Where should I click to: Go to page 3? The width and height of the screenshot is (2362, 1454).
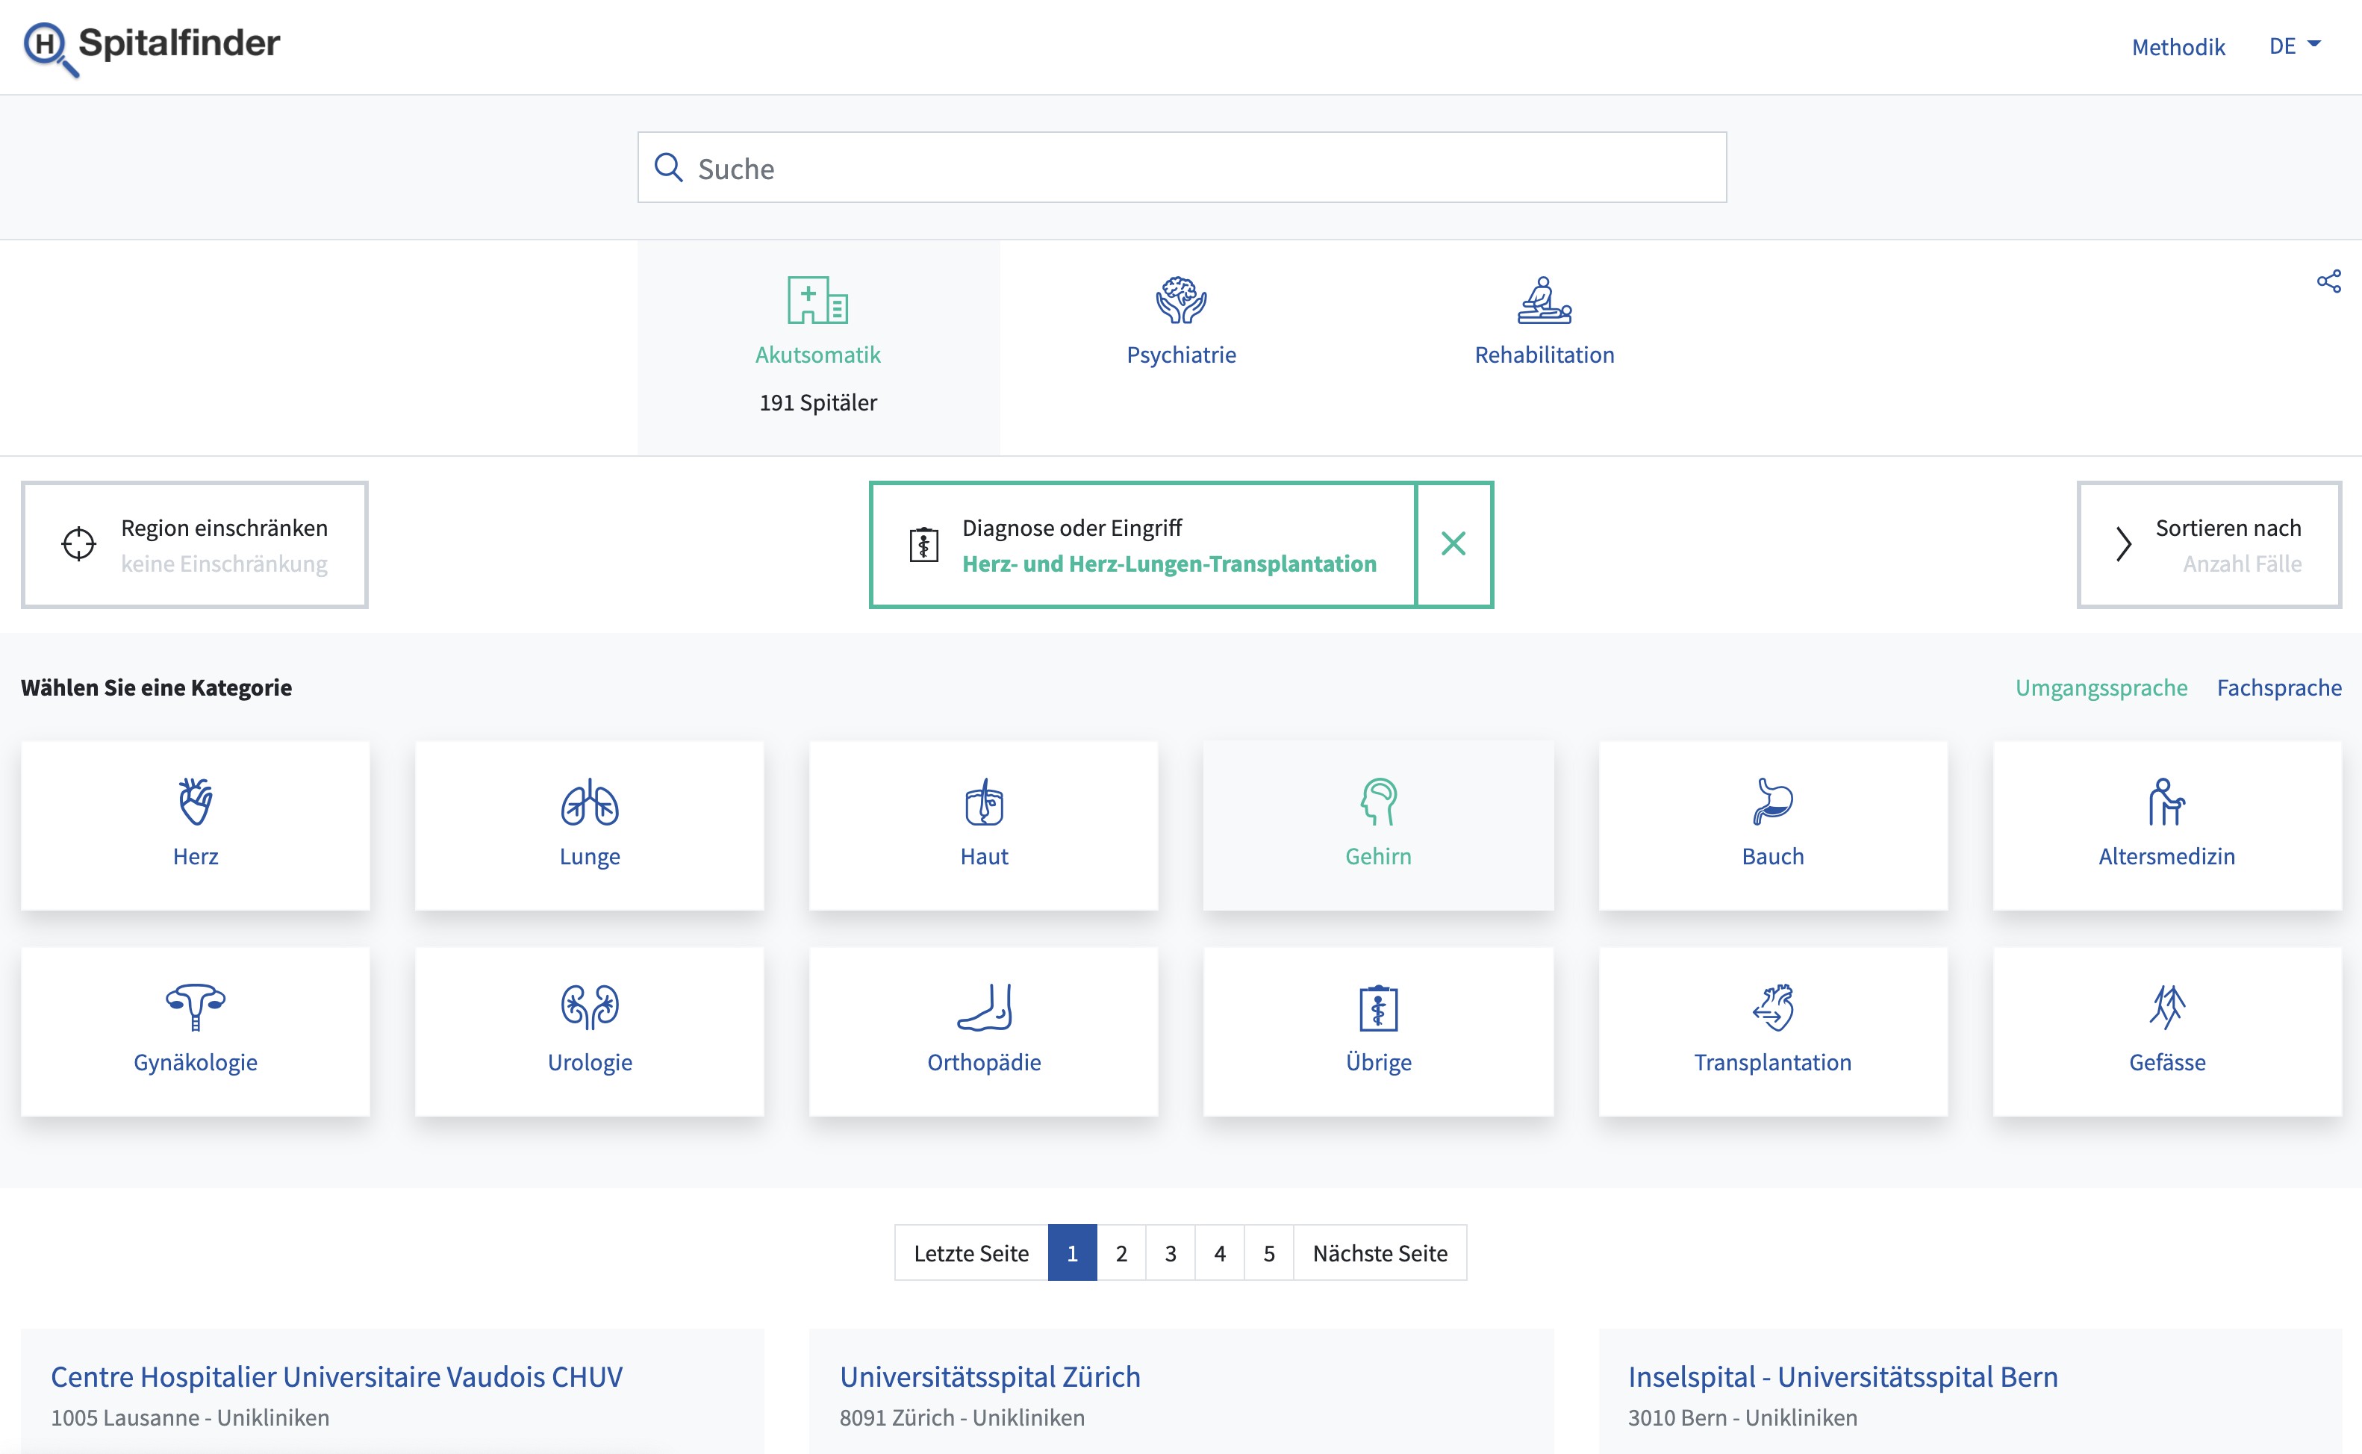pyautogui.click(x=1170, y=1252)
